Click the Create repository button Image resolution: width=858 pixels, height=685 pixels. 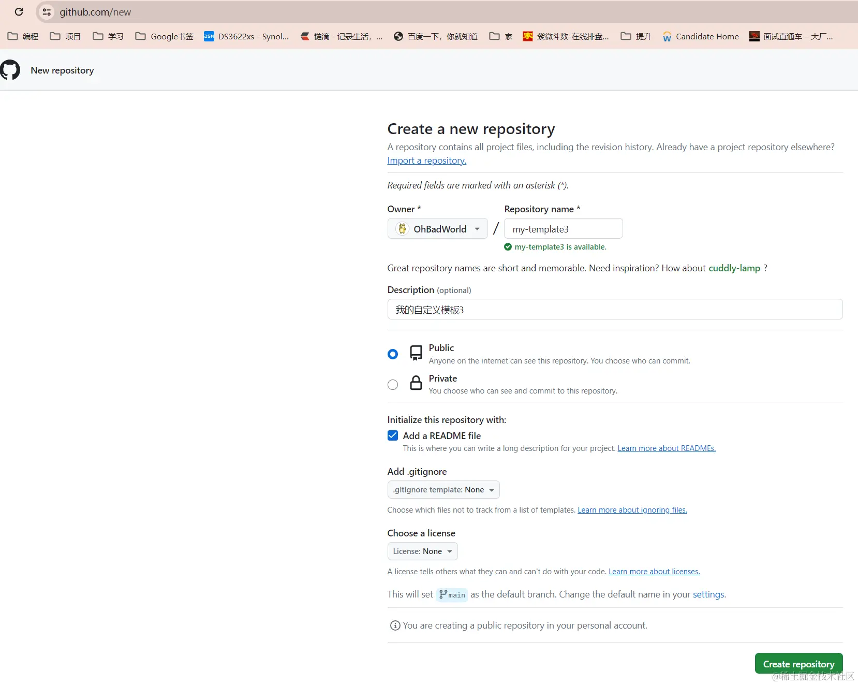click(x=798, y=664)
